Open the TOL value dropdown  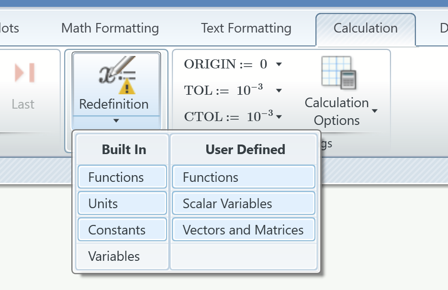click(x=279, y=90)
